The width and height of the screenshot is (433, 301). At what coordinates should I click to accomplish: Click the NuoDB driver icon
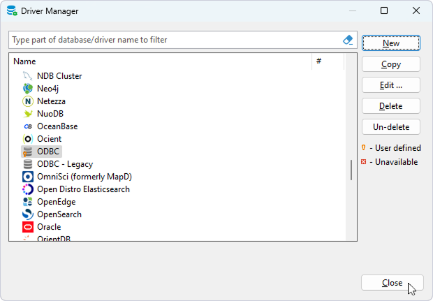click(28, 114)
